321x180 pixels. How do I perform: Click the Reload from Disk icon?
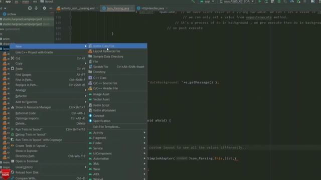click(13, 172)
